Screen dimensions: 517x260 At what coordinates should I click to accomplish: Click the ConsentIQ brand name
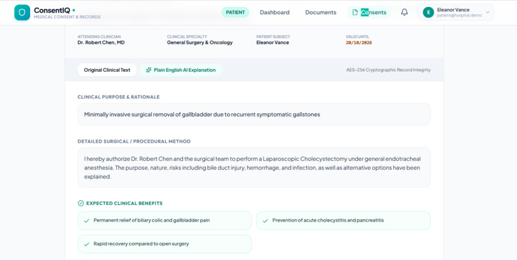pos(53,10)
